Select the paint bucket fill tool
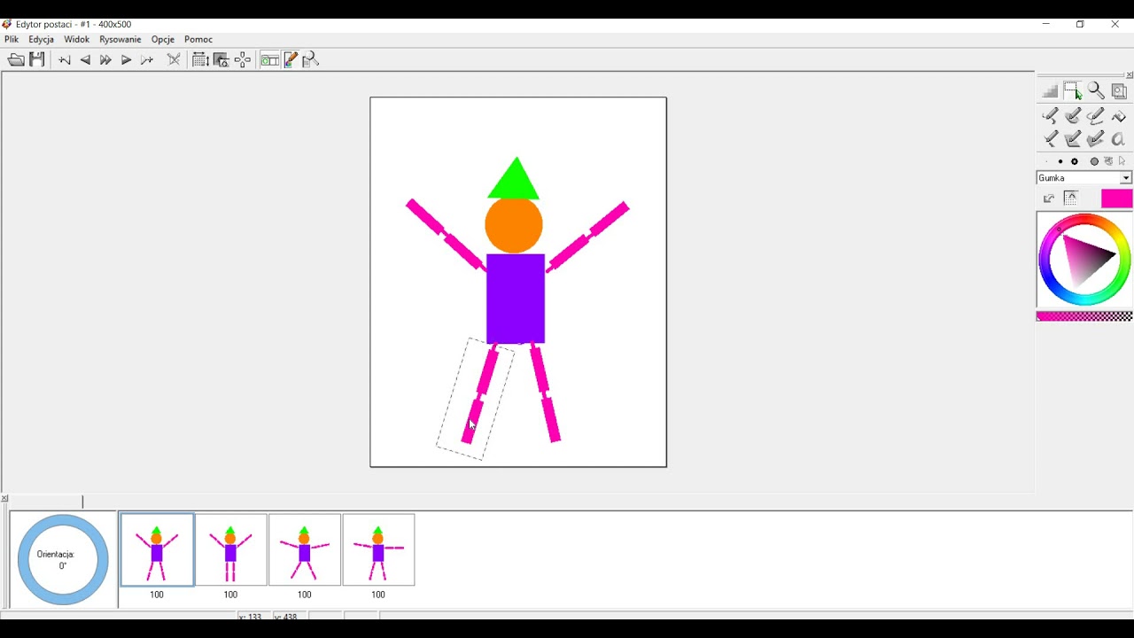 1119,116
